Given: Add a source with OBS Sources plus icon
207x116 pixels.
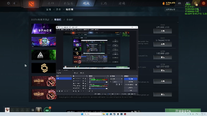Looking at the screenshot, I should 74,91.
